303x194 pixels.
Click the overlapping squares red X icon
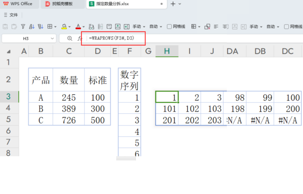coord(207,27)
